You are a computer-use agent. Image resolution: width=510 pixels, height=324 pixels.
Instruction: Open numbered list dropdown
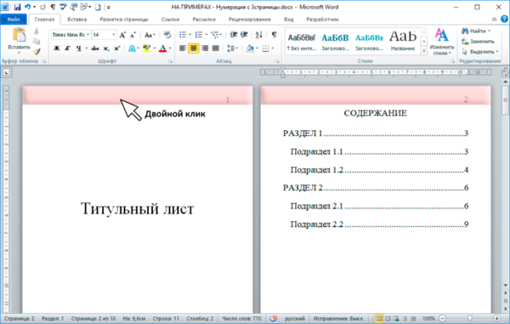click(x=207, y=35)
